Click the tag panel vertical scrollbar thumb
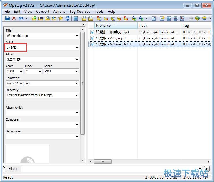This screenshot has width=214, height=182. [82, 83]
